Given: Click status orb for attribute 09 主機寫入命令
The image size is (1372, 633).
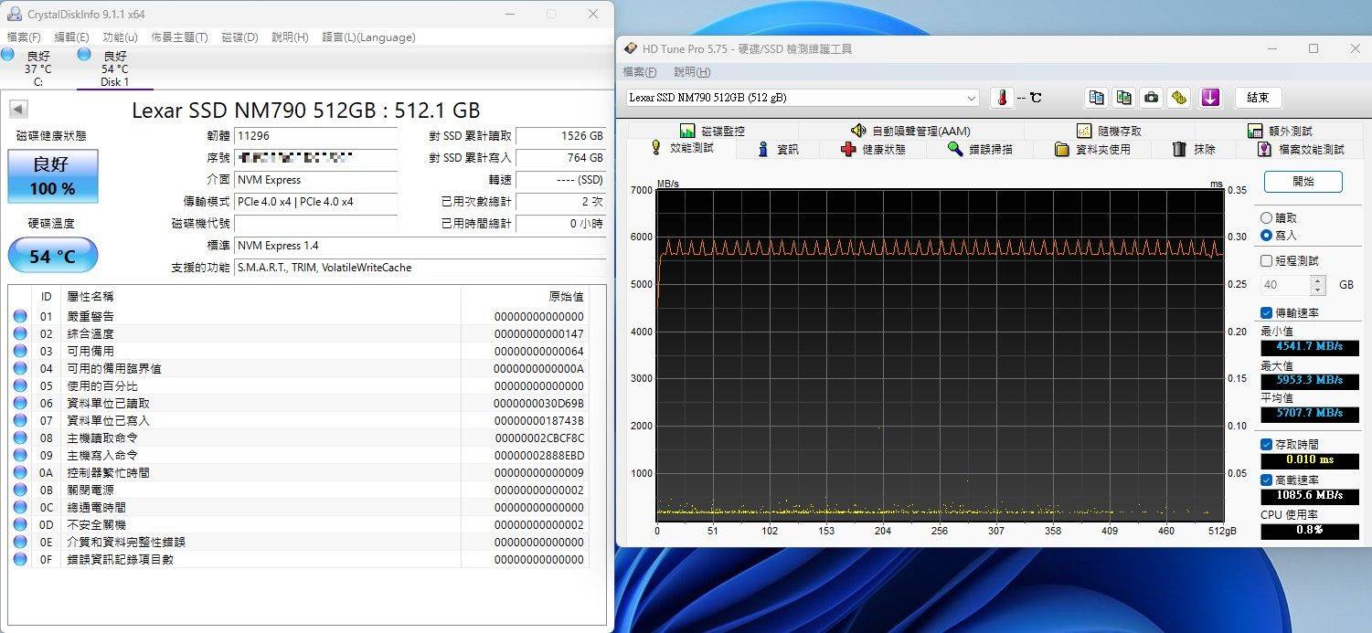Looking at the screenshot, I should tap(20, 455).
